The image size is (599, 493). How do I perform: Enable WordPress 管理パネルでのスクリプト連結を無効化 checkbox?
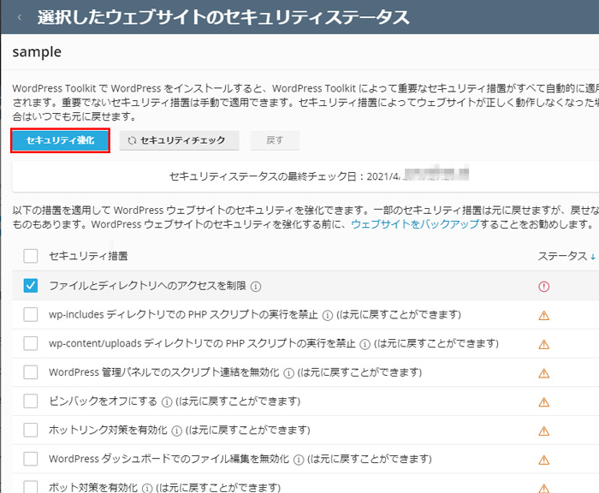click(x=31, y=372)
